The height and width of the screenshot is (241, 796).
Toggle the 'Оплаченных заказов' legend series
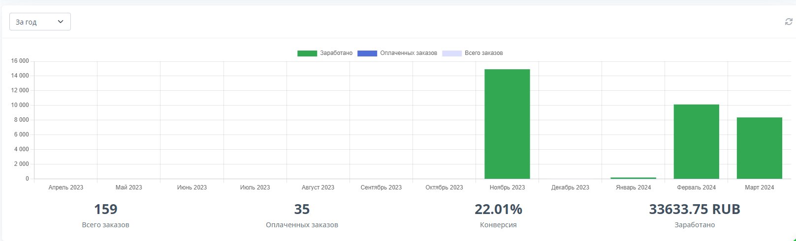pos(409,53)
